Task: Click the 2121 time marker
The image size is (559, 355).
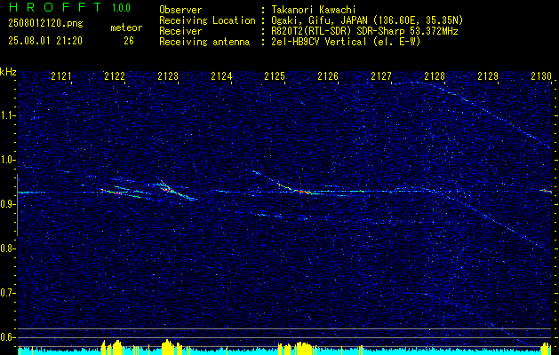Action: [x=61, y=76]
